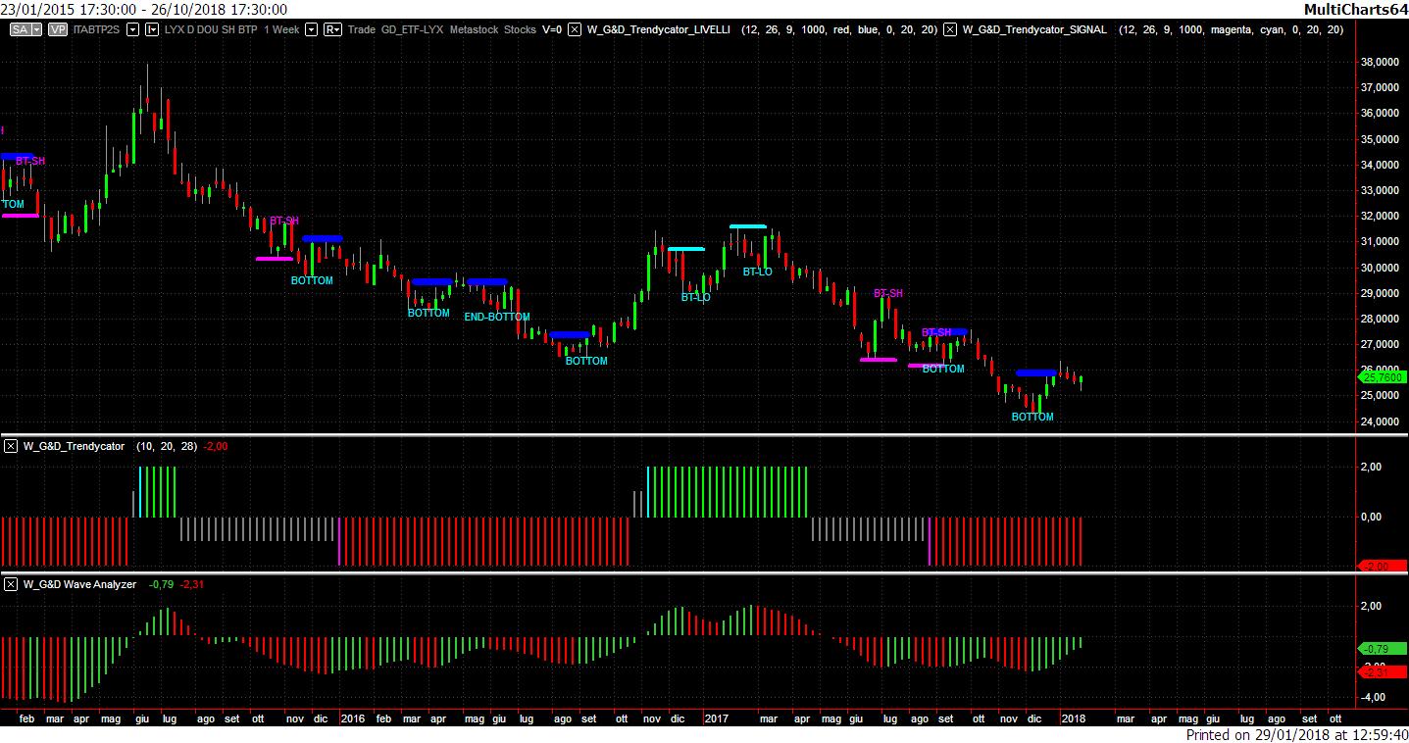Open the chart type bar-style icon menu
1409x743 pixels.
(151, 29)
